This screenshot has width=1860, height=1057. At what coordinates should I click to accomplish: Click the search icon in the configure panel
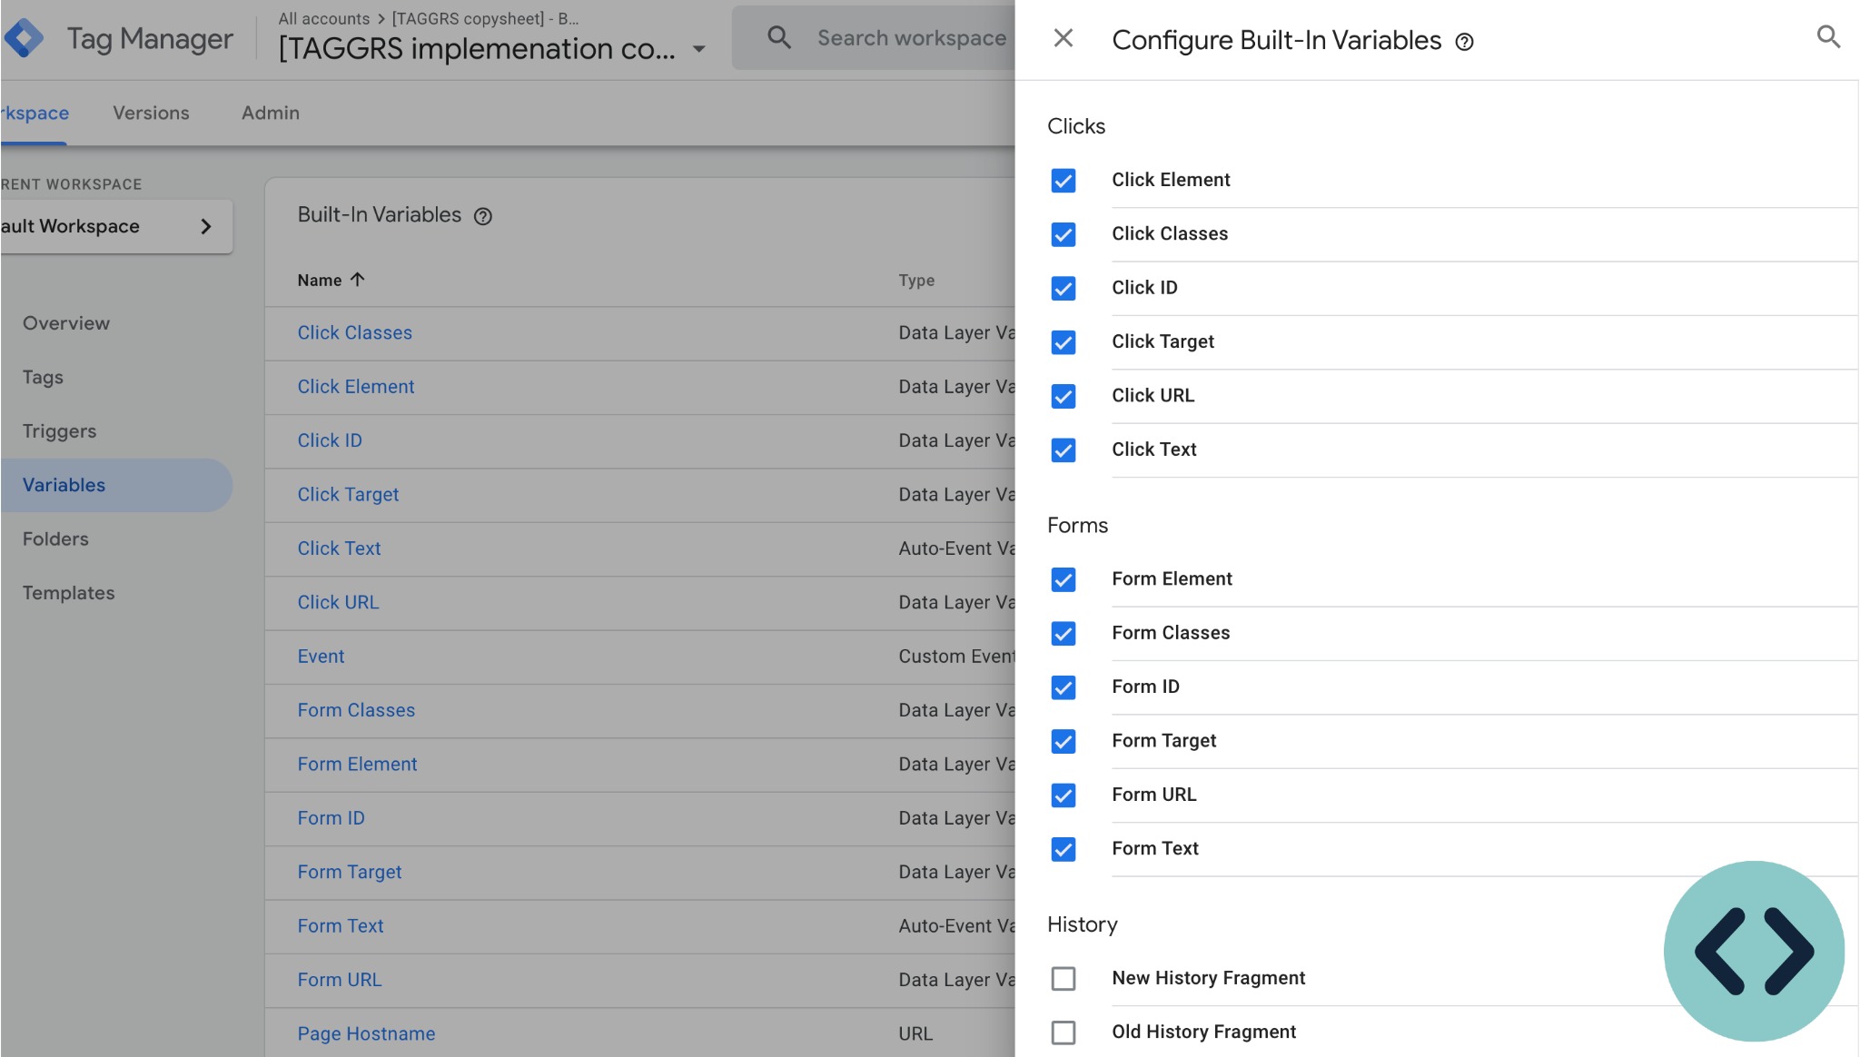1828,37
